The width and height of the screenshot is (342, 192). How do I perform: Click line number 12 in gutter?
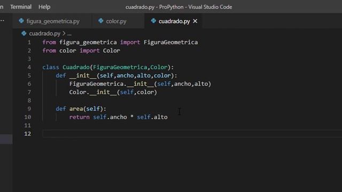click(x=27, y=134)
